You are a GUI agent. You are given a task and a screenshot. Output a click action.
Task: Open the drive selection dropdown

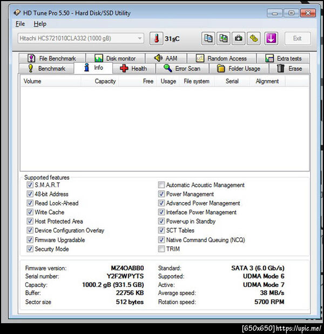(80, 38)
